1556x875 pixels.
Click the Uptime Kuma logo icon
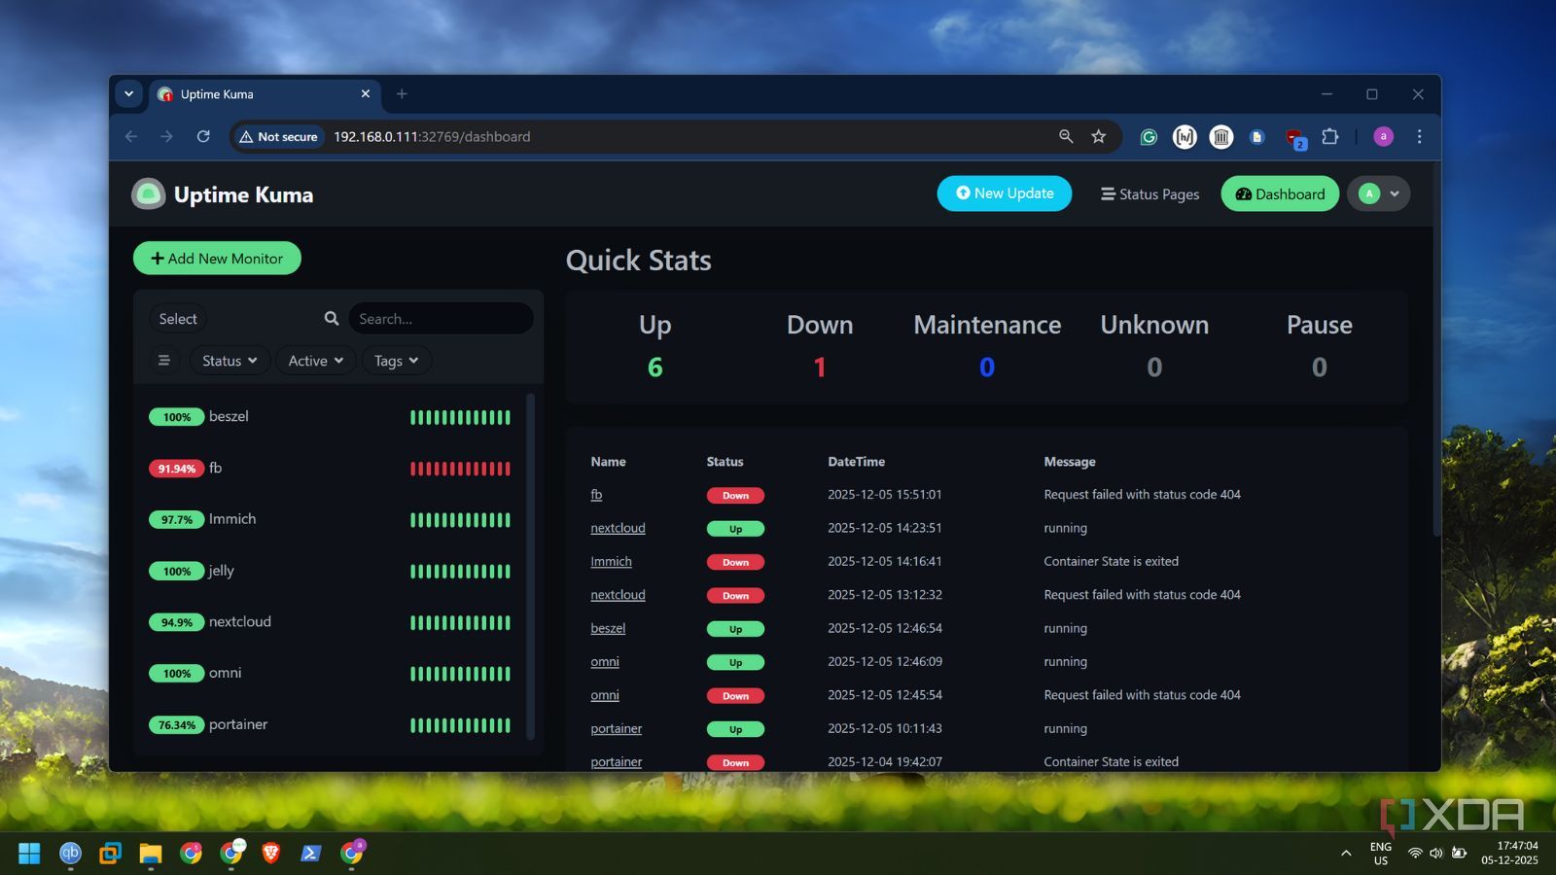(x=148, y=193)
